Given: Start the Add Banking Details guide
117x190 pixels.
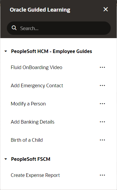Looking at the screenshot, I should click(33, 122).
